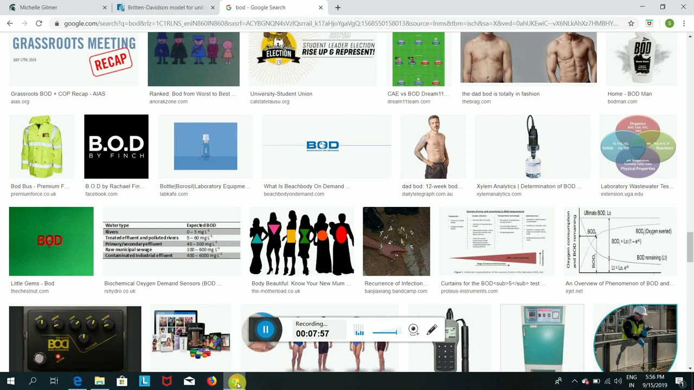Open the volume control in tray
This screenshot has height=390, width=694.
tap(618, 381)
